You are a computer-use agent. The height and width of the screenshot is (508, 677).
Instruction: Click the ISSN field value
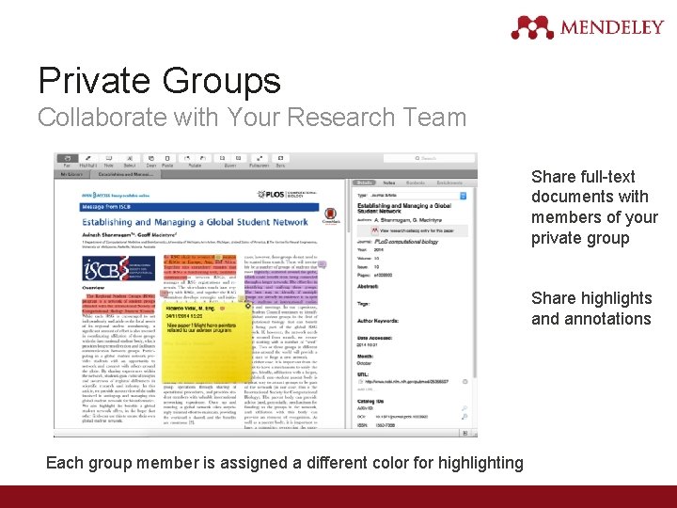384,425
